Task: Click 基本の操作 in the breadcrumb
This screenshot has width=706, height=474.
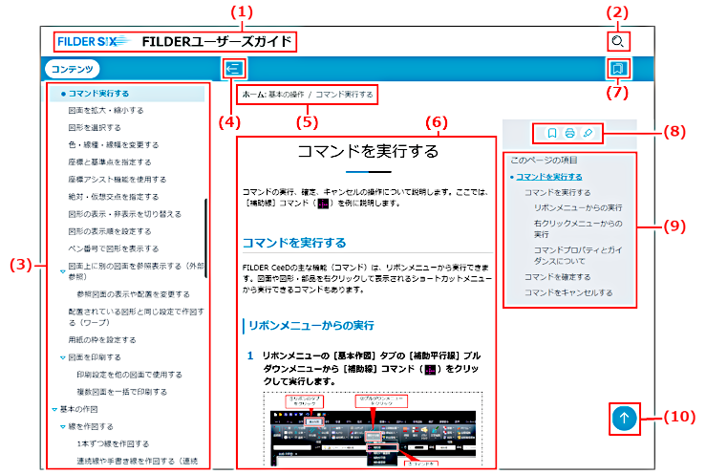Action: [x=287, y=96]
